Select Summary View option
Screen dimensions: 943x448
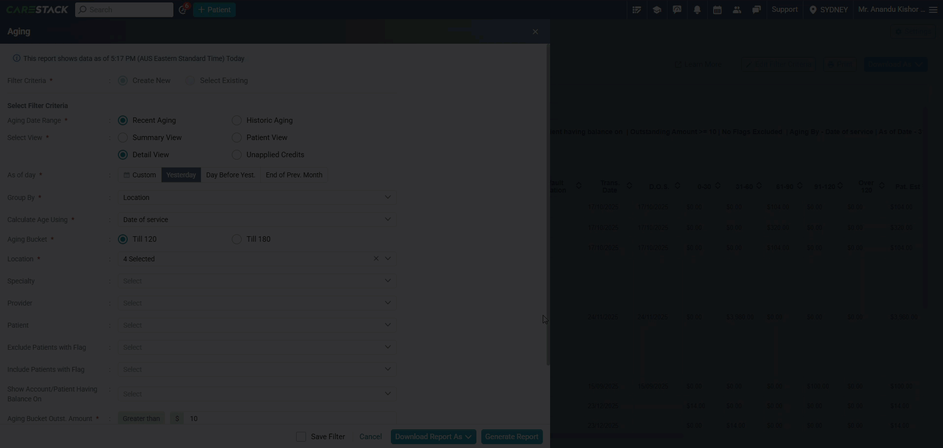coord(123,138)
